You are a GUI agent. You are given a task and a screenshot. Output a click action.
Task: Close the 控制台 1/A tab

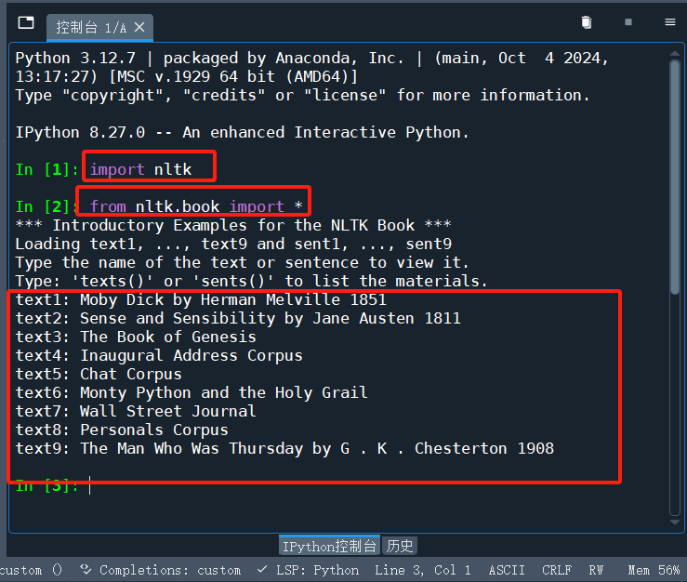(139, 28)
